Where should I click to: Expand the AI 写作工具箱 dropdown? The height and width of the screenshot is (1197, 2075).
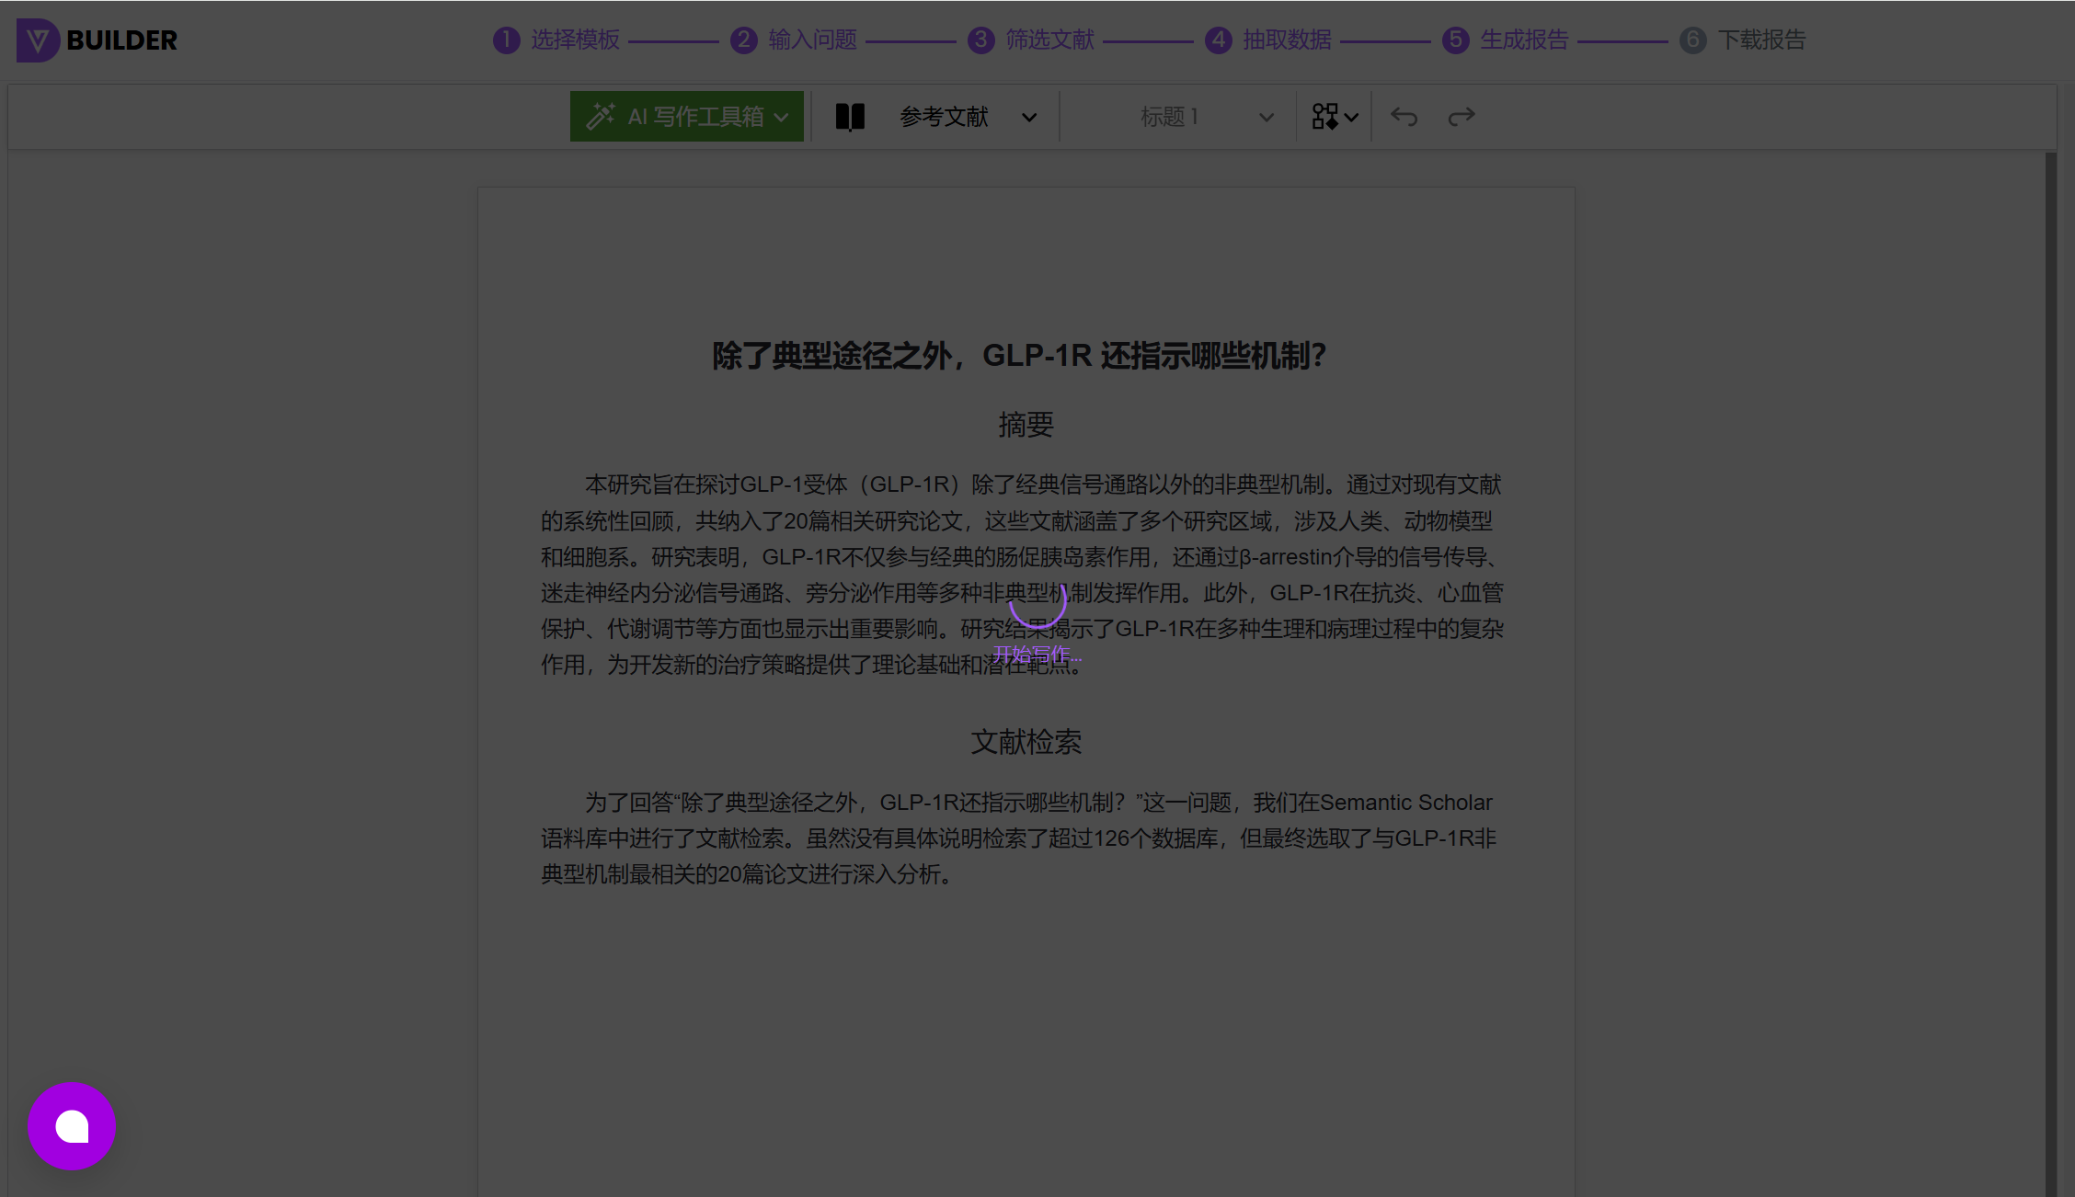tap(781, 116)
